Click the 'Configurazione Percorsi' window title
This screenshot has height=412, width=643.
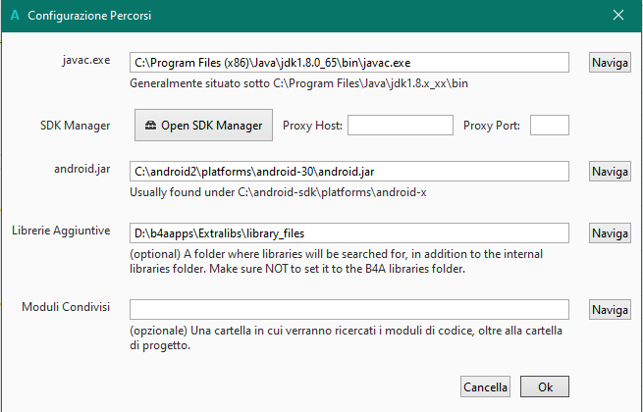tap(89, 16)
